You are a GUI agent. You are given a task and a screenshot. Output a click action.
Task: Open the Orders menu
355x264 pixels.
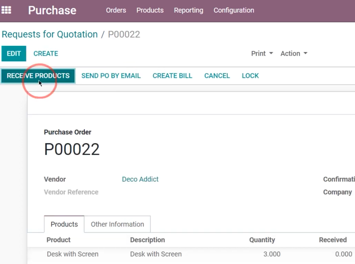[116, 10]
